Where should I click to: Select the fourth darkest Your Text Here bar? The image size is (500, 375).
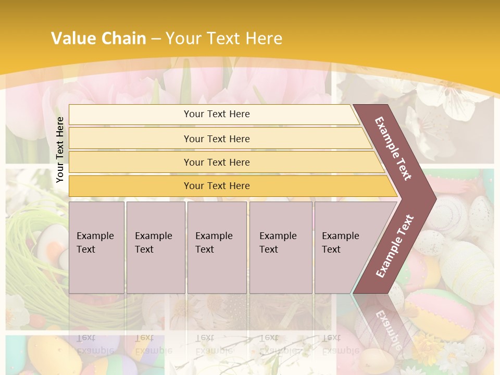[216, 186]
